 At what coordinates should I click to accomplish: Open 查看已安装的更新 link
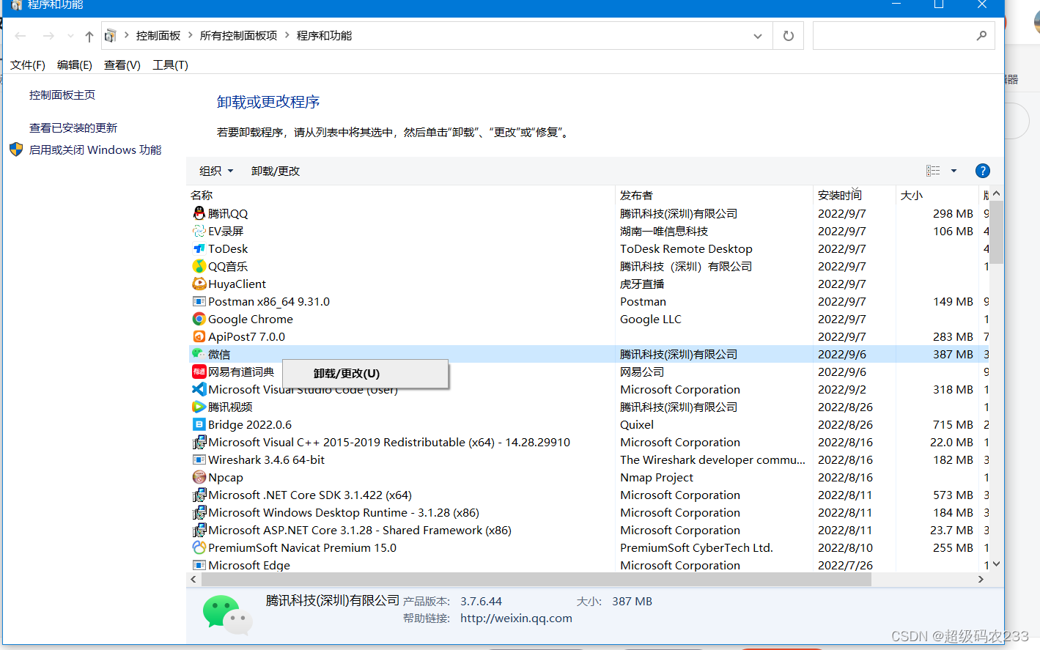73,128
